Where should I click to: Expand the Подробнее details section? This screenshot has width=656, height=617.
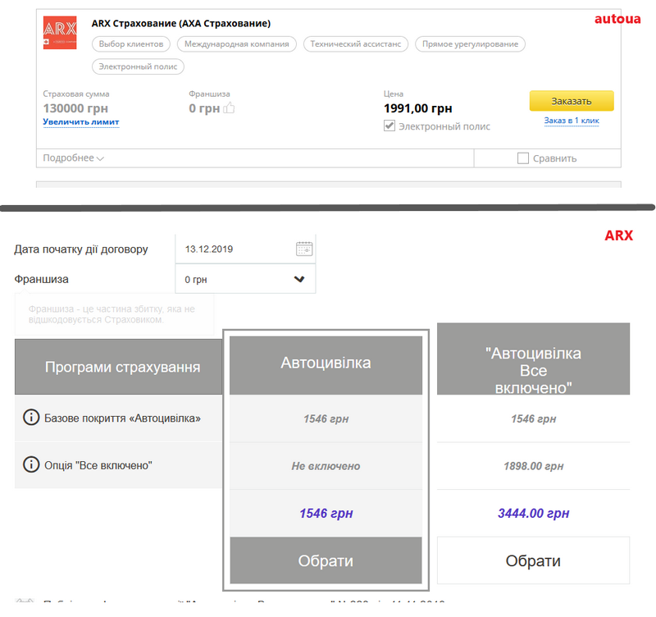(x=74, y=158)
